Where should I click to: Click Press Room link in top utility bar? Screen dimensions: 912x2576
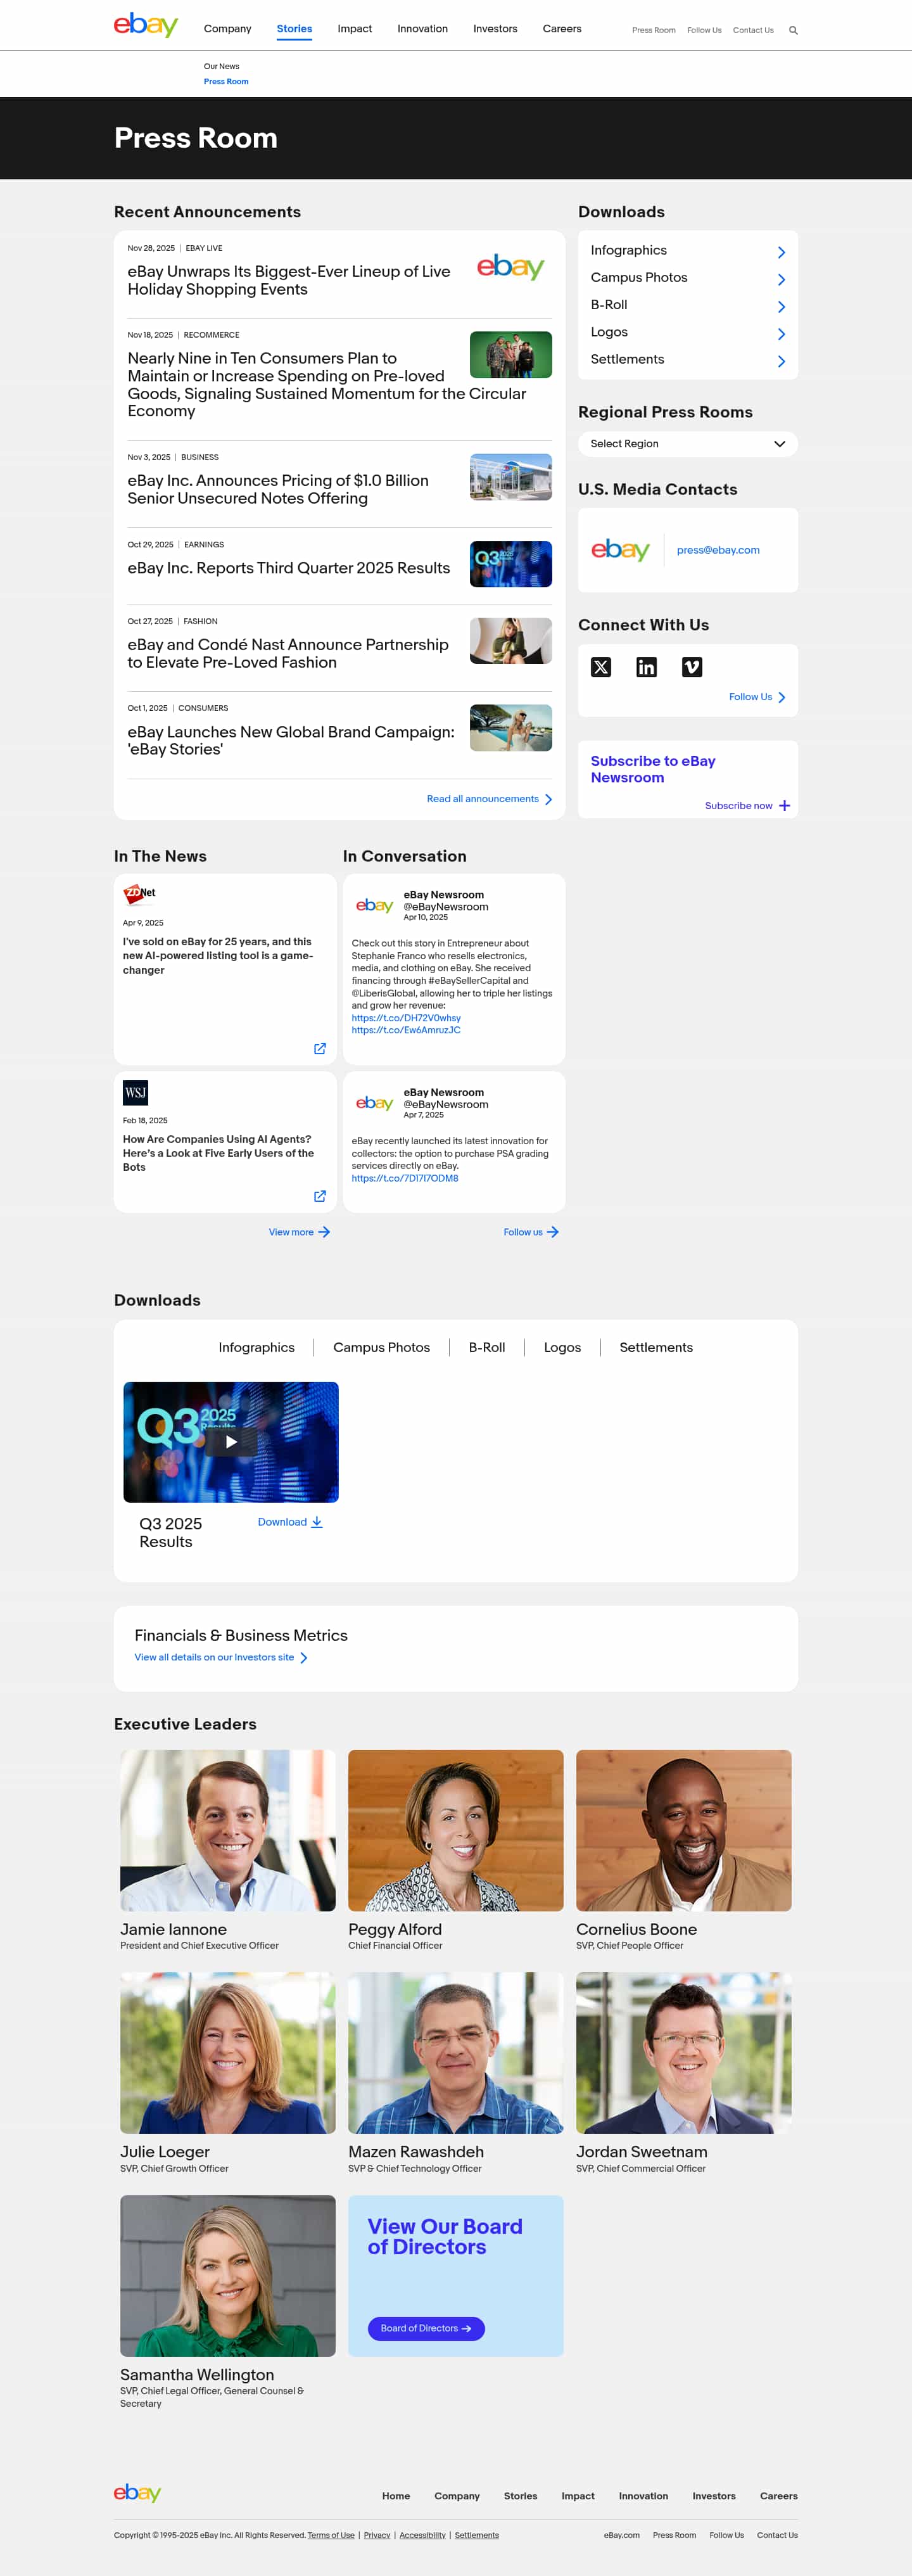click(x=653, y=31)
